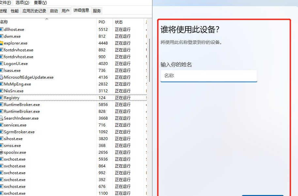This screenshot has width=298, height=196.
Task: Select the Registry process row
Action: [49, 98]
